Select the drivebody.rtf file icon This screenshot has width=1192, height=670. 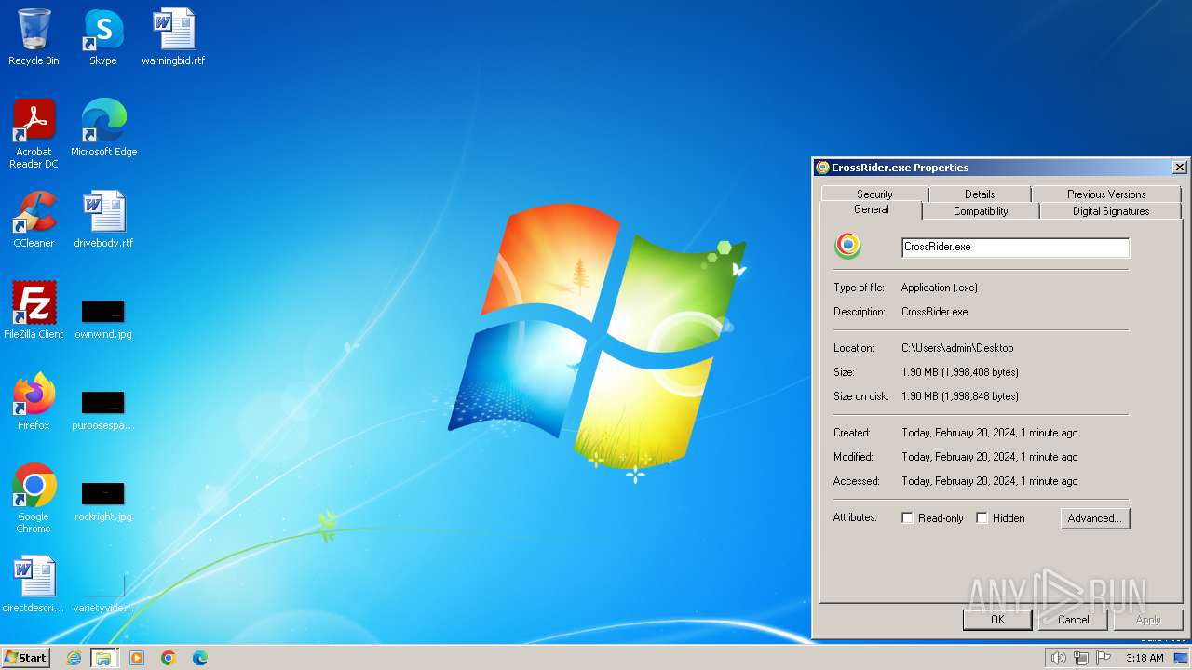tap(103, 220)
